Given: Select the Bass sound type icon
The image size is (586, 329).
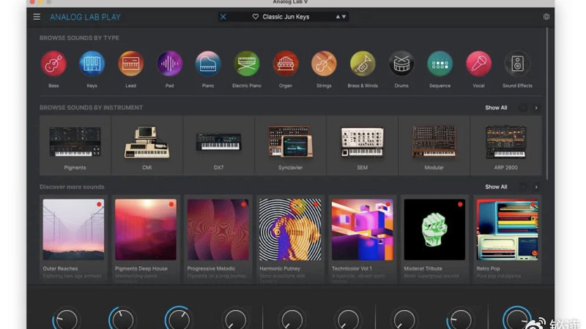Looking at the screenshot, I should tap(53, 64).
